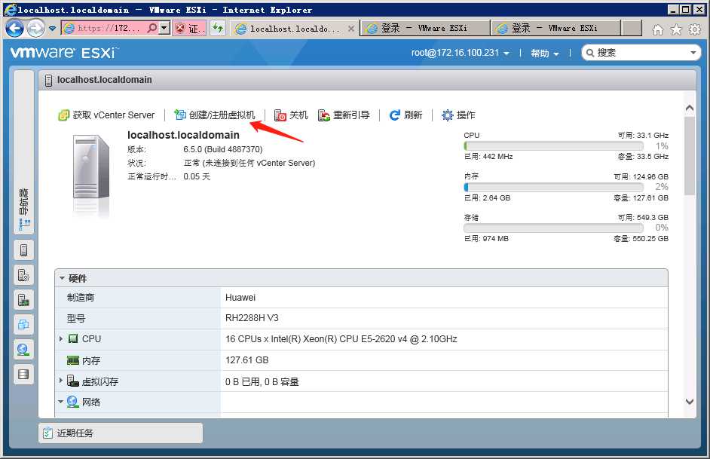Open the 操作 actions menu

click(458, 115)
